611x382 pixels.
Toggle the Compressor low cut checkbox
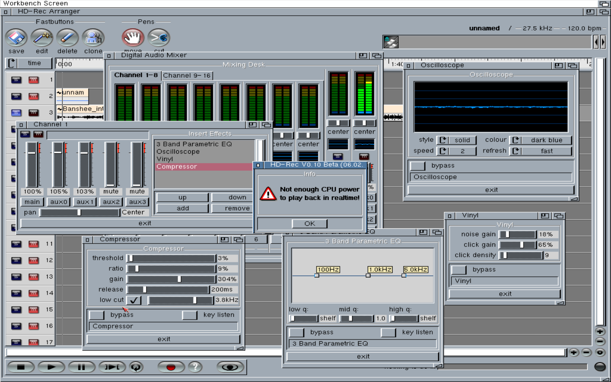pos(134,300)
